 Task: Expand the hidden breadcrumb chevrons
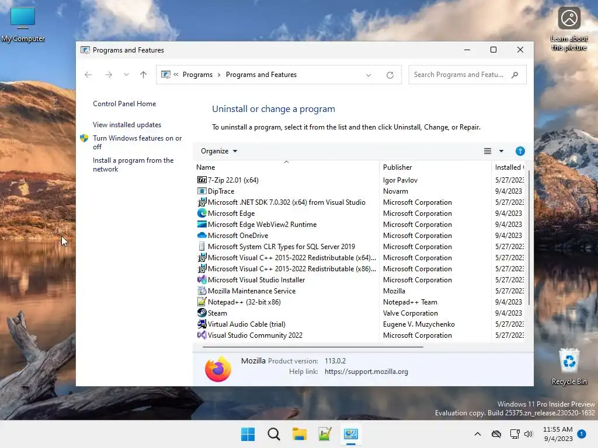pos(176,75)
